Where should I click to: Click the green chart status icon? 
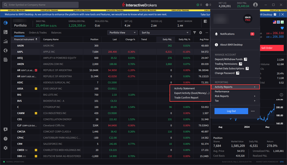point(282,22)
